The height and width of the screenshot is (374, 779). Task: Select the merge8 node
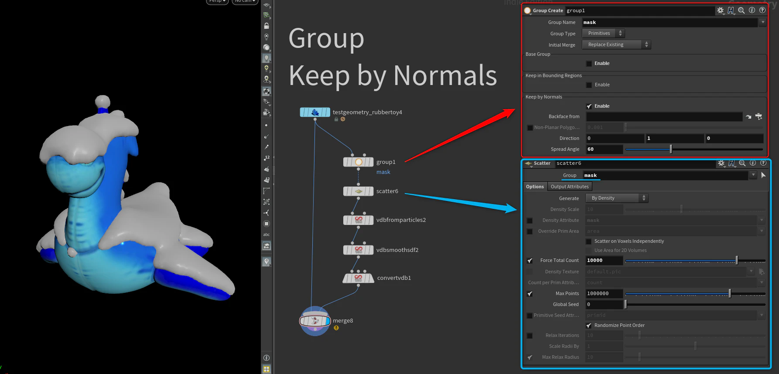coord(315,321)
